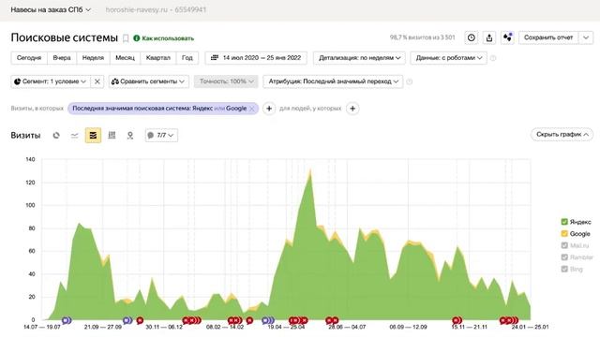Open Детализация: по неделям dropdown
Viewport: 600px width, 337px height.
point(359,58)
